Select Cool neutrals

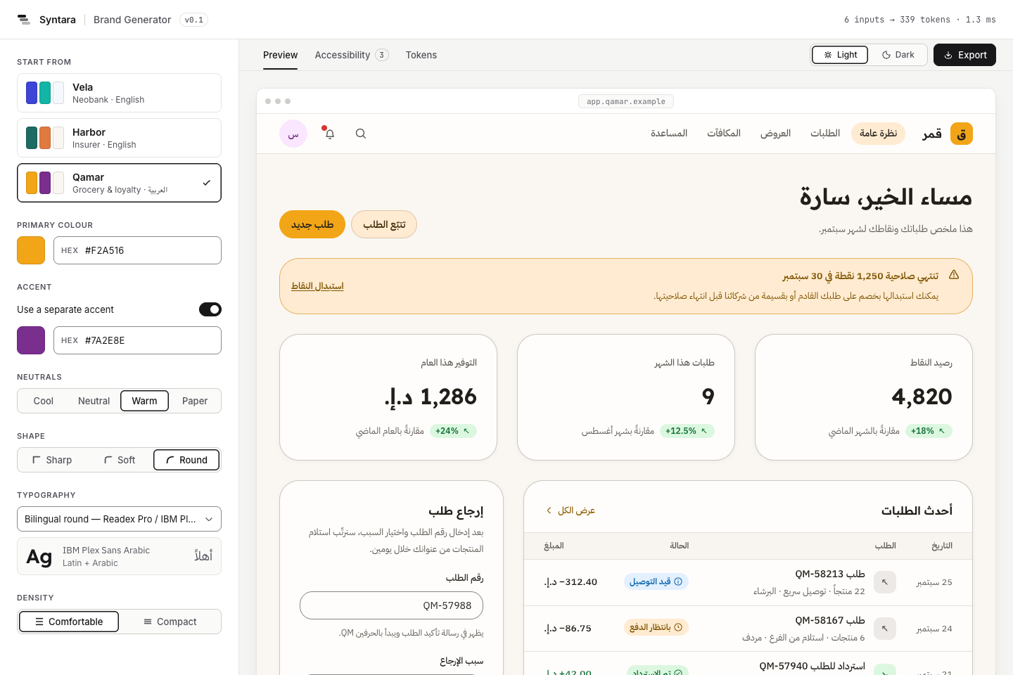(44, 401)
